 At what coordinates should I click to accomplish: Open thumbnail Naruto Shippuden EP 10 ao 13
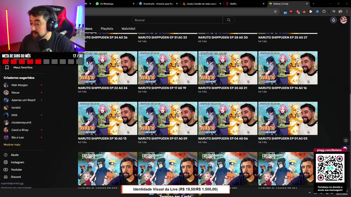click(x=107, y=118)
